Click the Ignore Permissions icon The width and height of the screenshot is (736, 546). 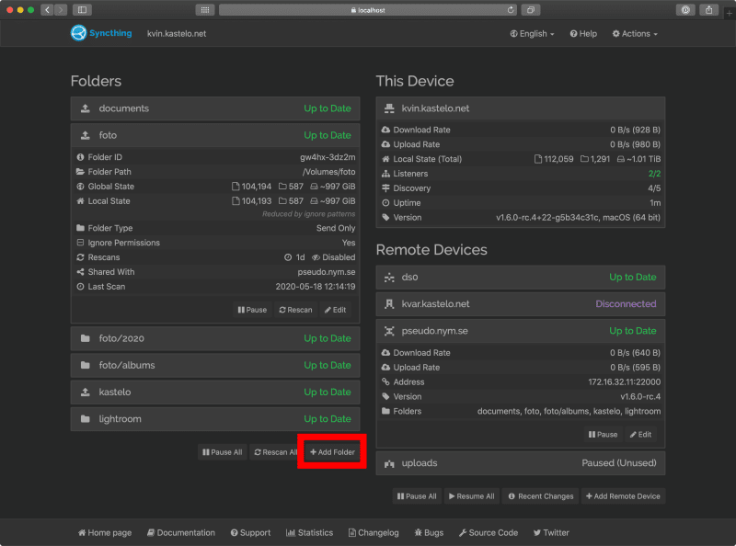coord(80,243)
